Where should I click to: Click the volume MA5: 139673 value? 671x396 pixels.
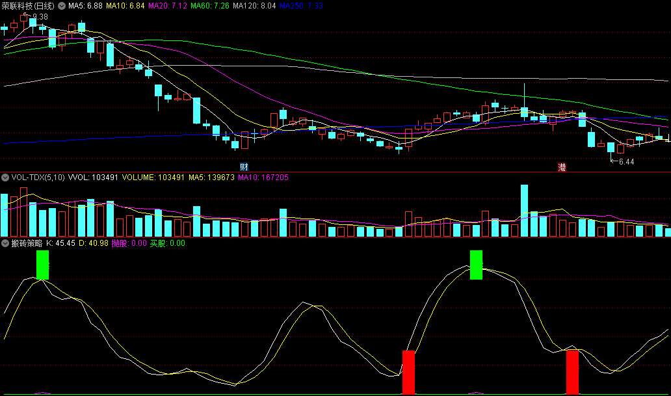pos(211,178)
